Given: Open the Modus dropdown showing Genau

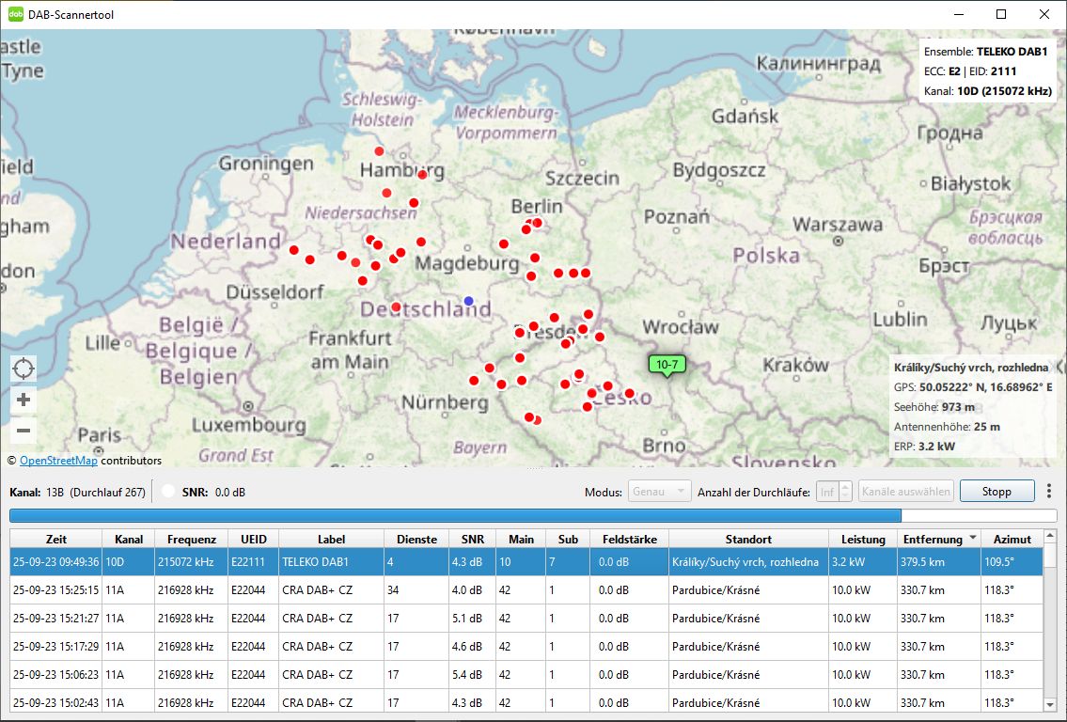Looking at the screenshot, I should tap(660, 492).
